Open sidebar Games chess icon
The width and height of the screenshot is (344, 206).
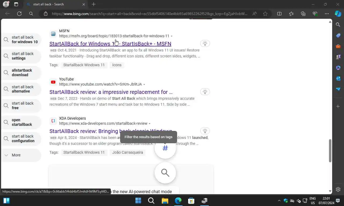[x=338, y=57]
